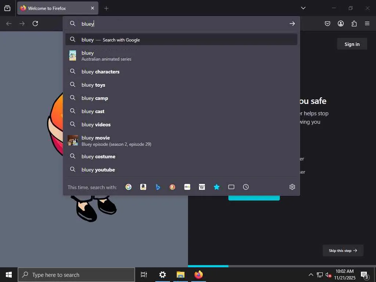Search this time with Amazon
Image resolution: width=376 pixels, height=282 pixels.
(143, 187)
